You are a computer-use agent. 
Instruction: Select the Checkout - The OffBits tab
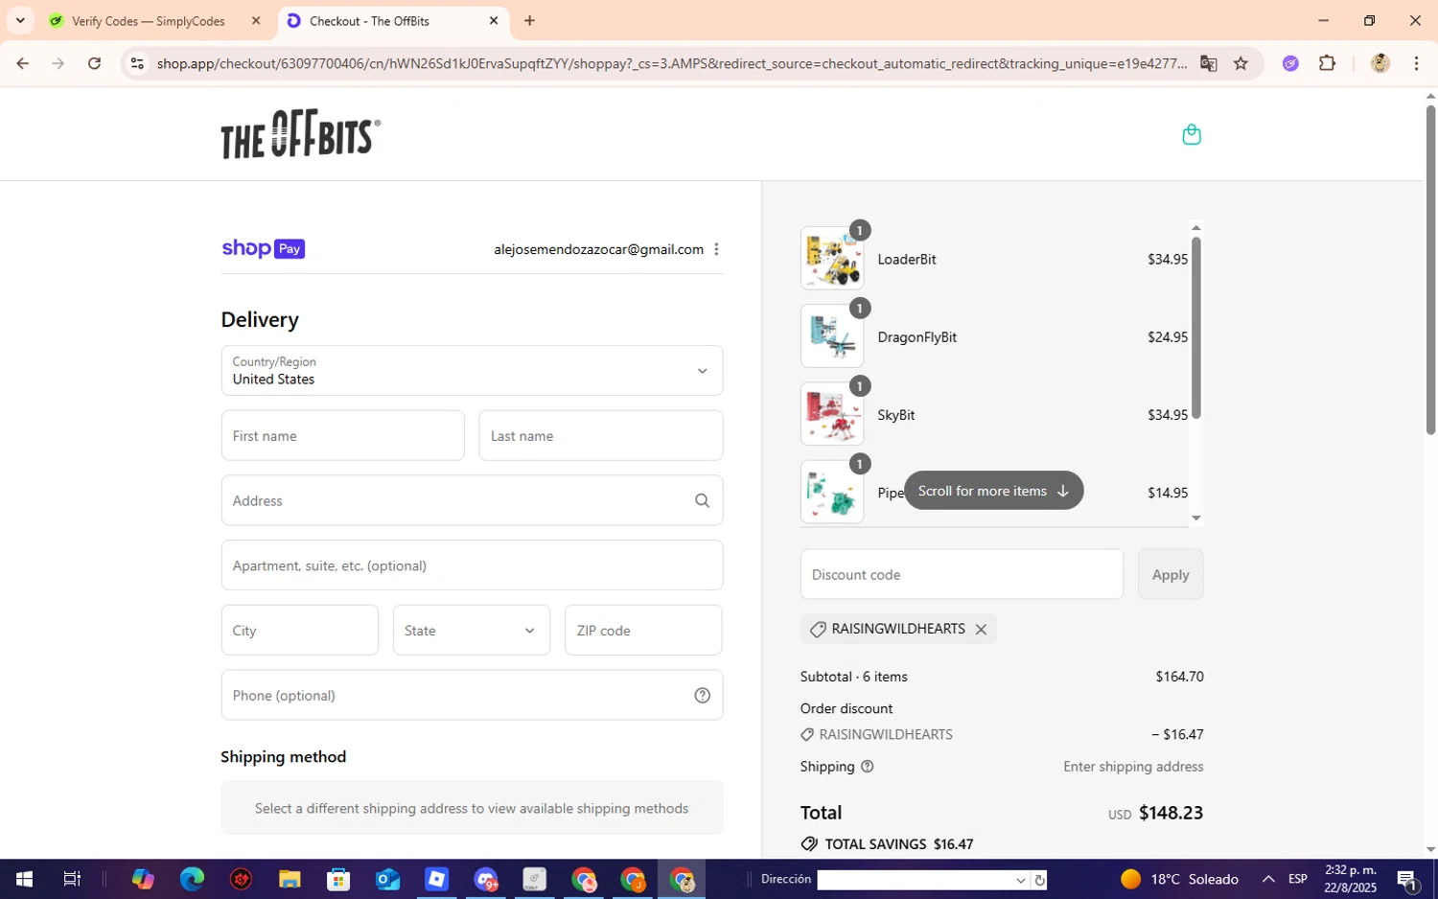(x=369, y=20)
